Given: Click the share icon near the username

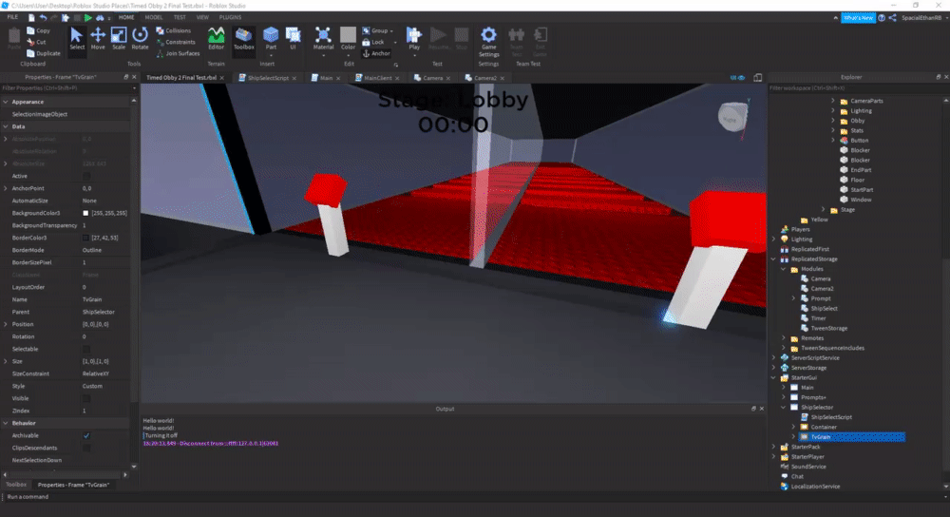Looking at the screenshot, I should point(892,17).
